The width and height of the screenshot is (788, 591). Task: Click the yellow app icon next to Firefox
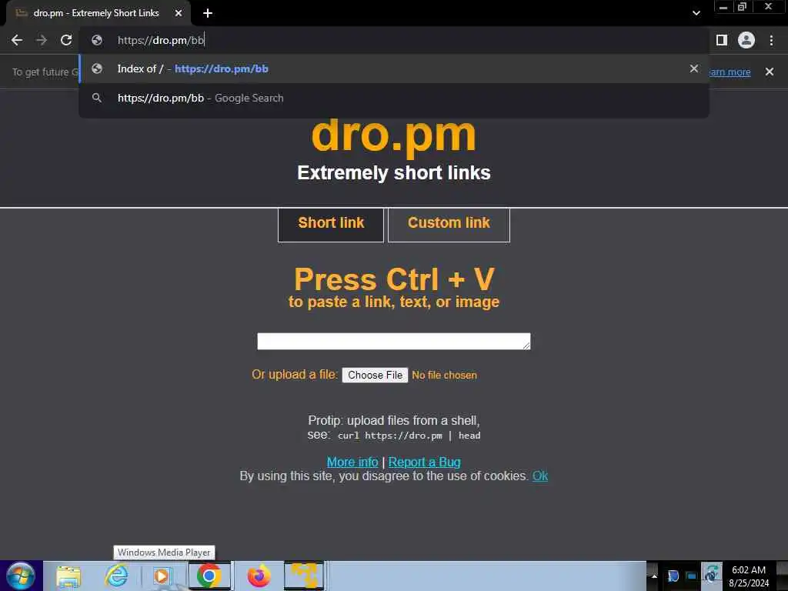tap(304, 576)
